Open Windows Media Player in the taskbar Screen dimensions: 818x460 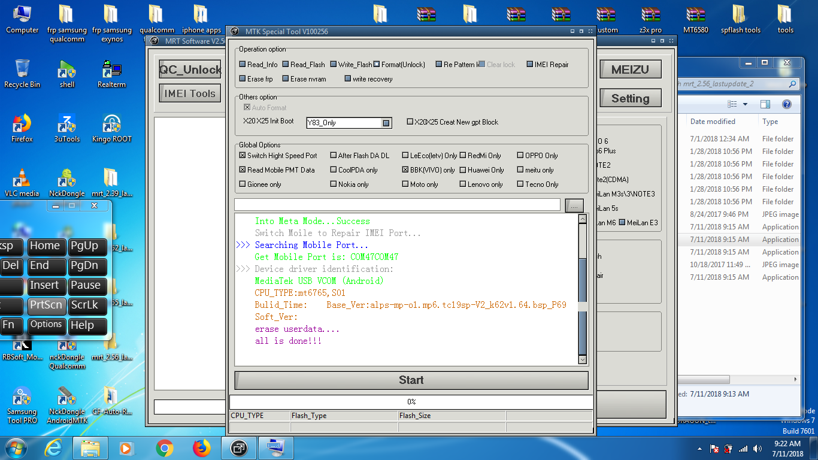126,448
